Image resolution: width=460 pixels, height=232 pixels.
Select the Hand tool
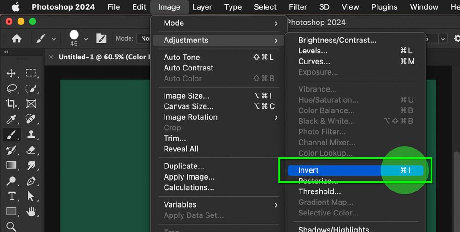point(31,211)
